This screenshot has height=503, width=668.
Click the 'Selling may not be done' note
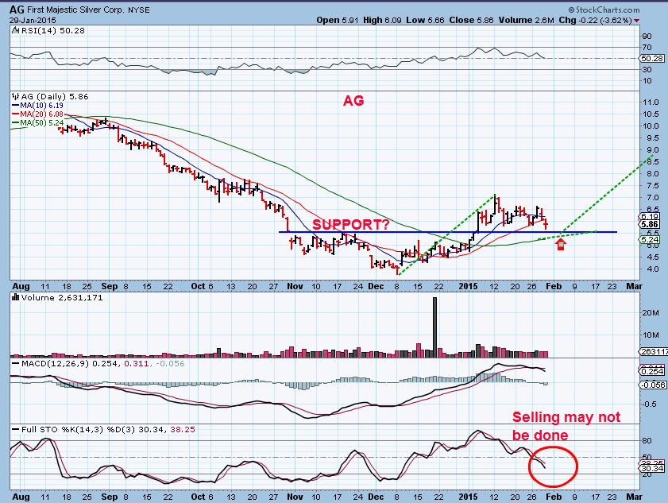coord(566,426)
